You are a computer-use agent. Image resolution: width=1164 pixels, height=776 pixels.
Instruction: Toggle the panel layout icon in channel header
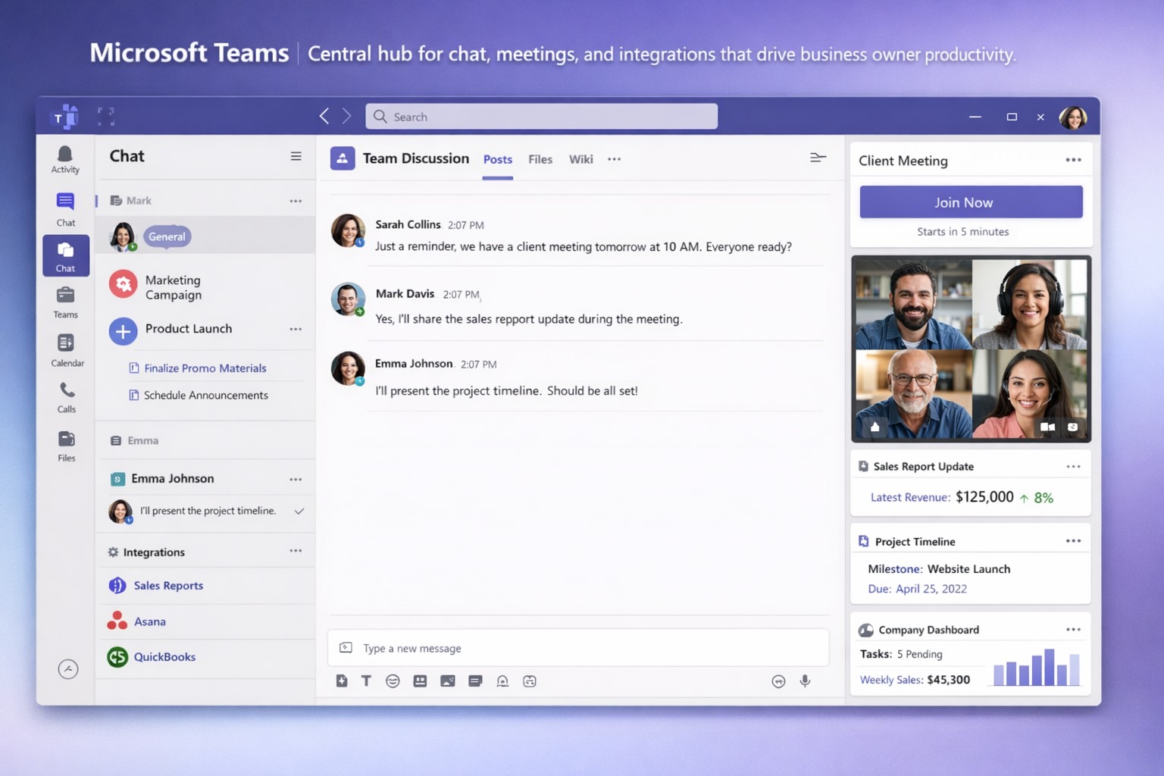(818, 158)
